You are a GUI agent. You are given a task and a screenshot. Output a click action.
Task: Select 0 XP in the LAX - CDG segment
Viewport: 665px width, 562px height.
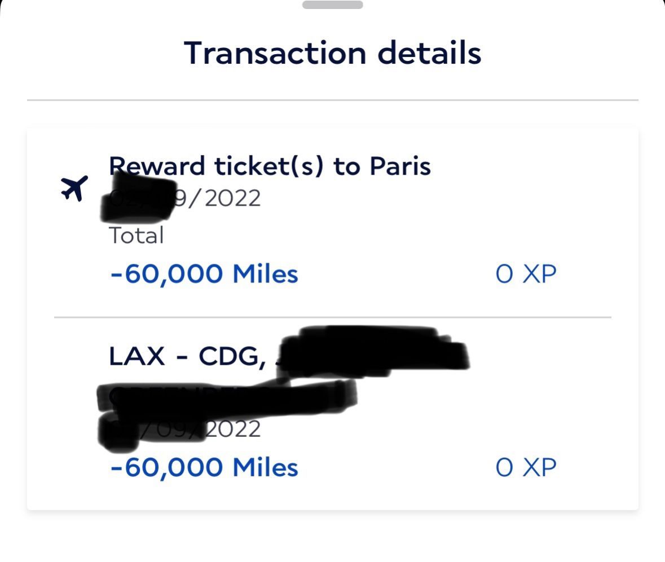(526, 467)
